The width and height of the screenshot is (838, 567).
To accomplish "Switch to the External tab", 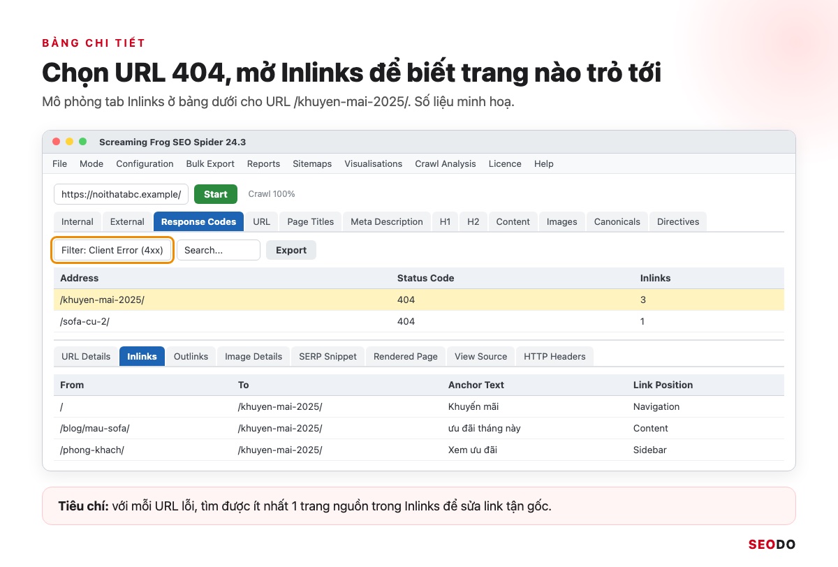I will [127, 221].
